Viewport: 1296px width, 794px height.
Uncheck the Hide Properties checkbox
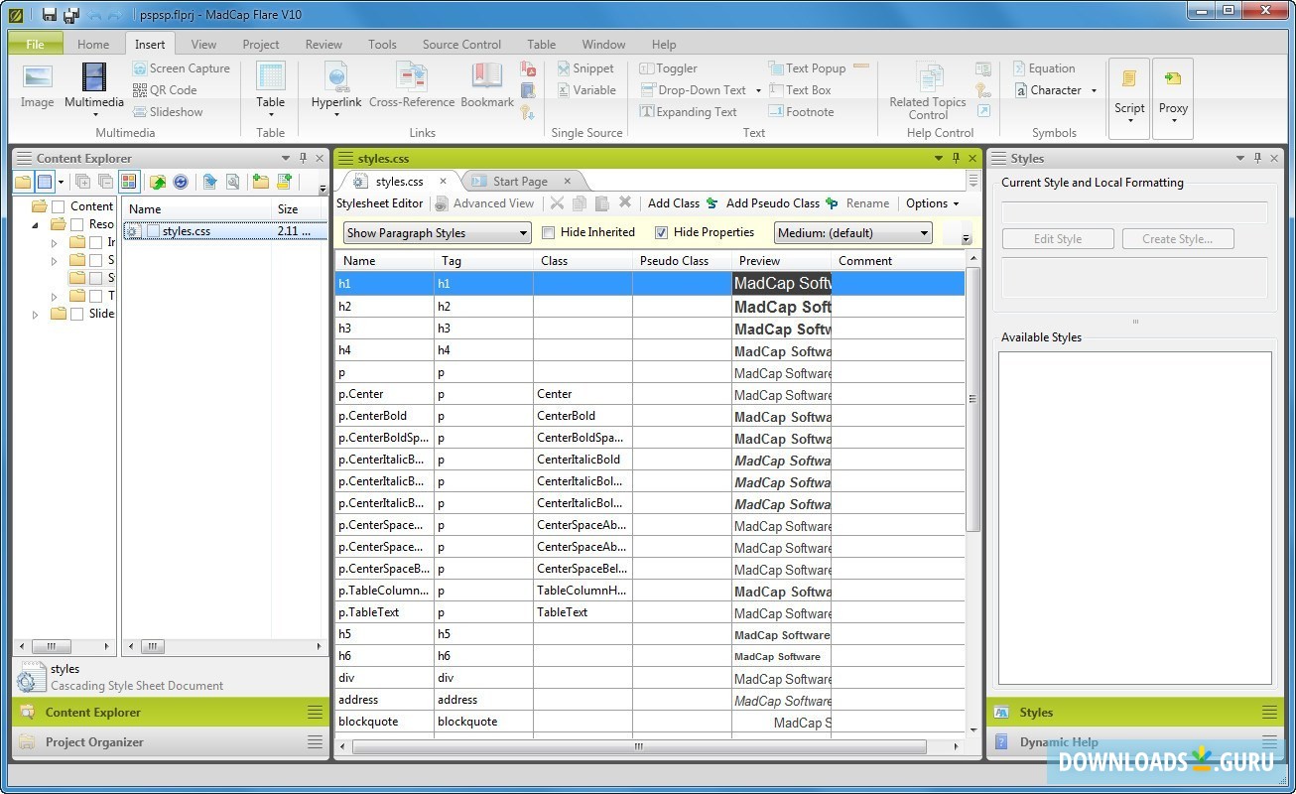click(662, 233)
